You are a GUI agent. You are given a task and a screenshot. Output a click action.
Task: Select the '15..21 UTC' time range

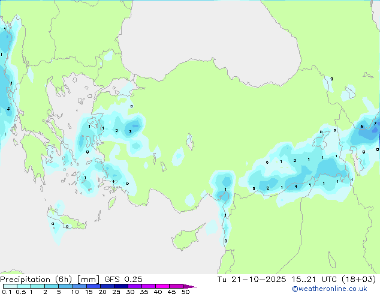[314, 280]
